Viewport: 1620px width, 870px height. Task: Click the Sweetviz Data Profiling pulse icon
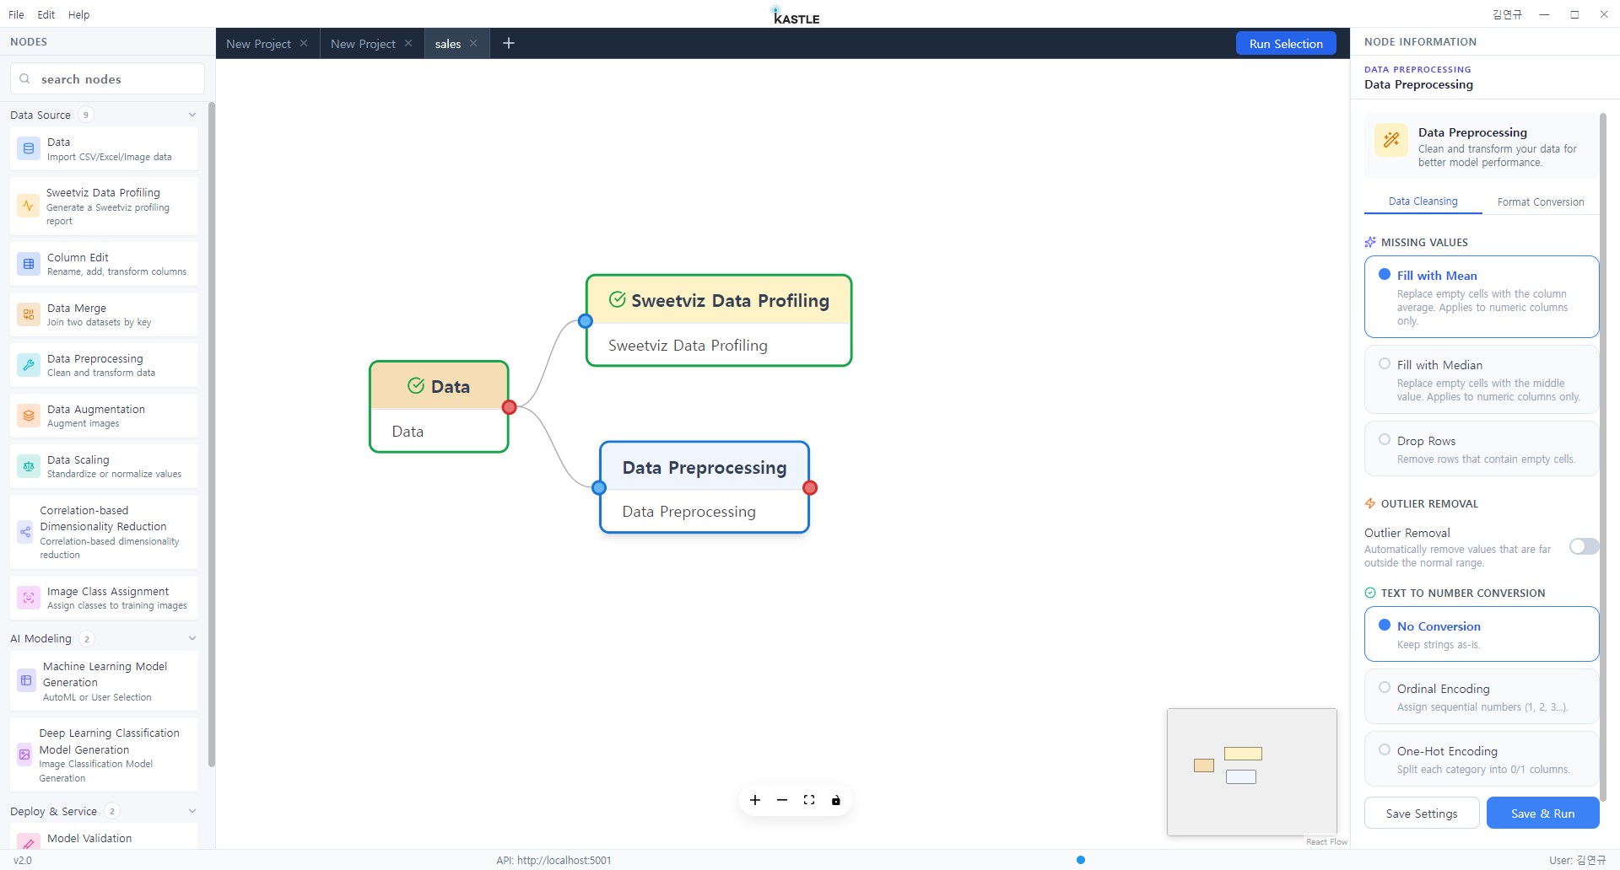coord(29,206)
